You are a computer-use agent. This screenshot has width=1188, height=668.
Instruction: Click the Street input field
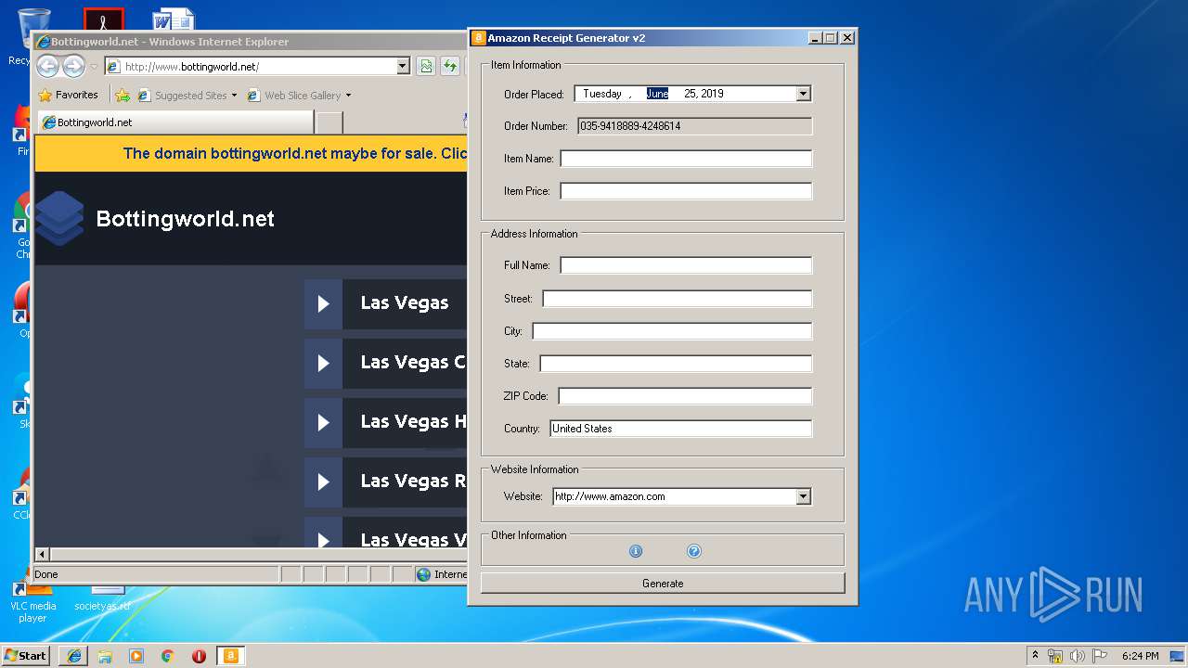tap(678, 299)
